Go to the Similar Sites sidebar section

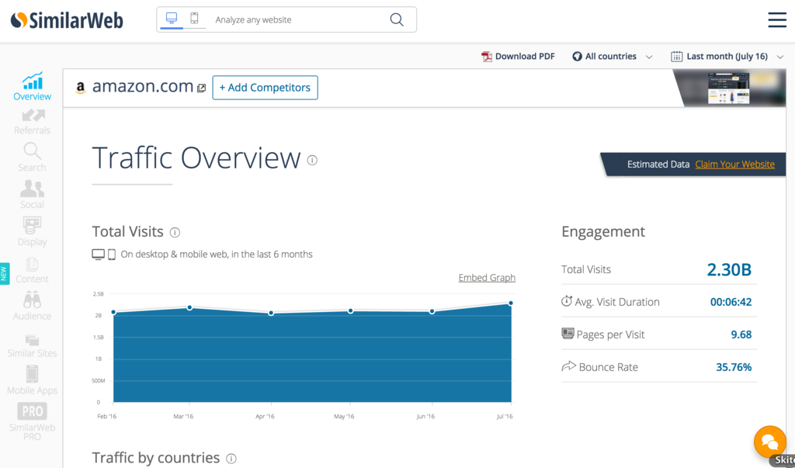point(32,346)
